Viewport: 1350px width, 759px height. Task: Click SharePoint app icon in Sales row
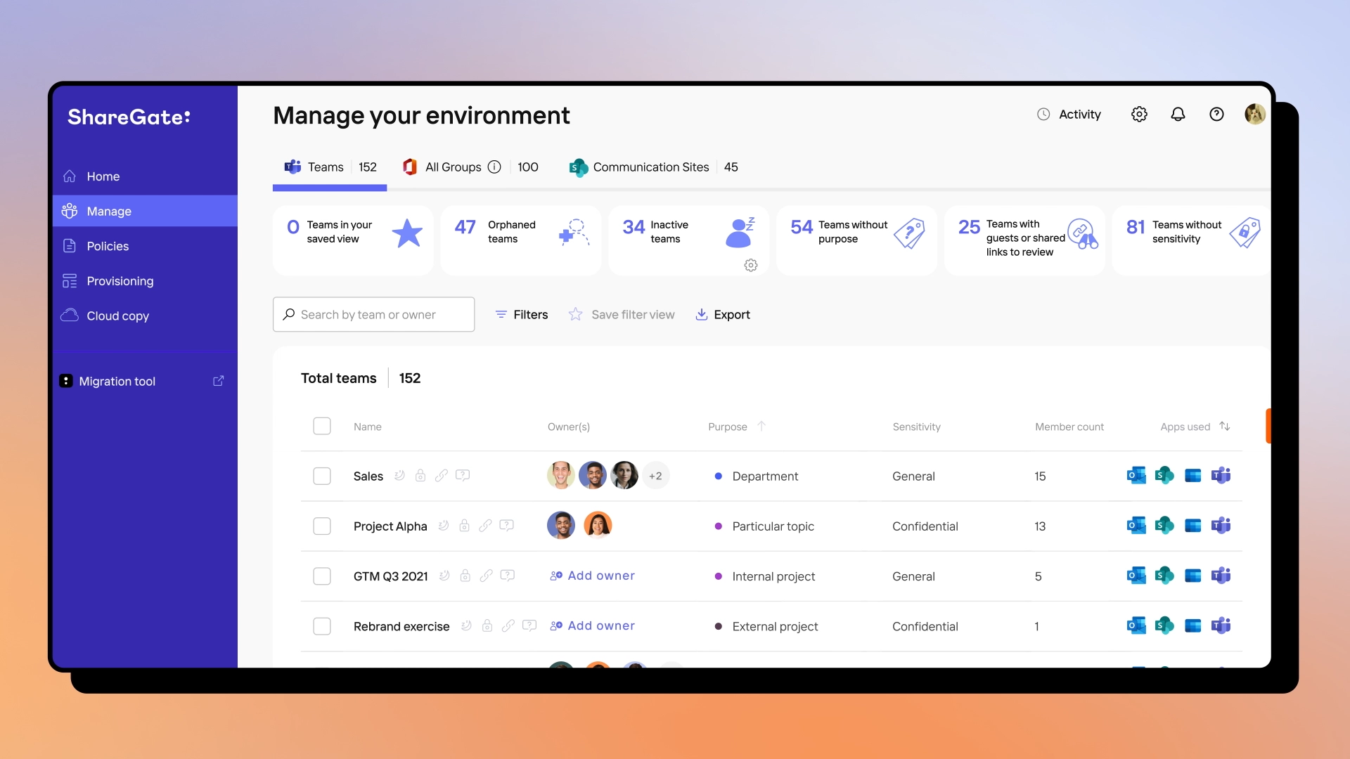[x=1164, y=476]
